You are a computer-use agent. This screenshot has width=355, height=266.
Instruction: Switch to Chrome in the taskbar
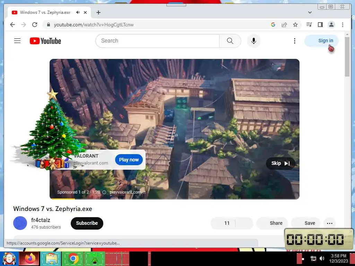[73, 259]
